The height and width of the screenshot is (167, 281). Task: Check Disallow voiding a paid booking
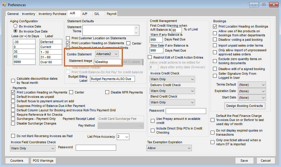point(215,40)
